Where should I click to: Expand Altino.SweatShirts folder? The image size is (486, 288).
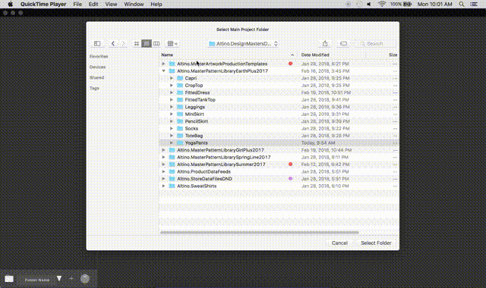pyautogui.click(x=163, y=186)
